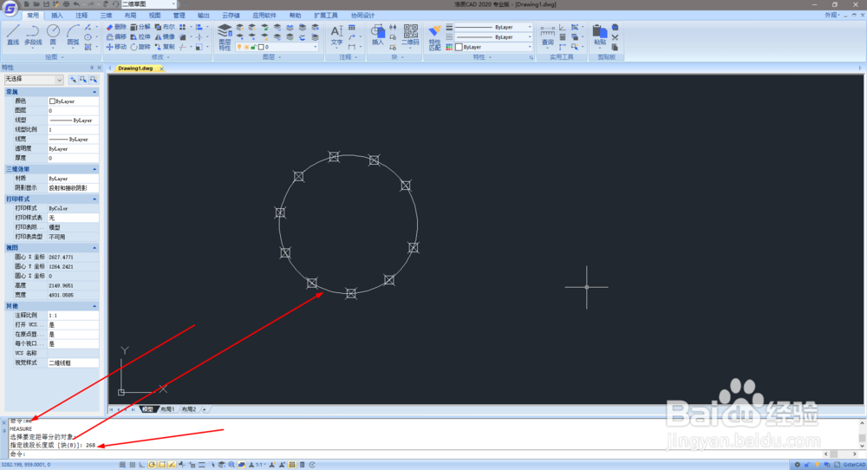This screenshot has width=867, height=470.
Task: Select the 圆 circle tool
Action: click(x=53, y=35)
